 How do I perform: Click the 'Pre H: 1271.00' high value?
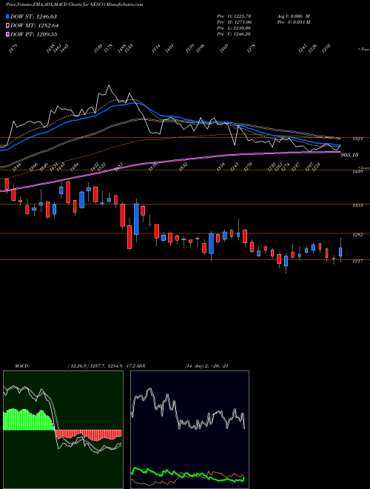coord(235,22)
